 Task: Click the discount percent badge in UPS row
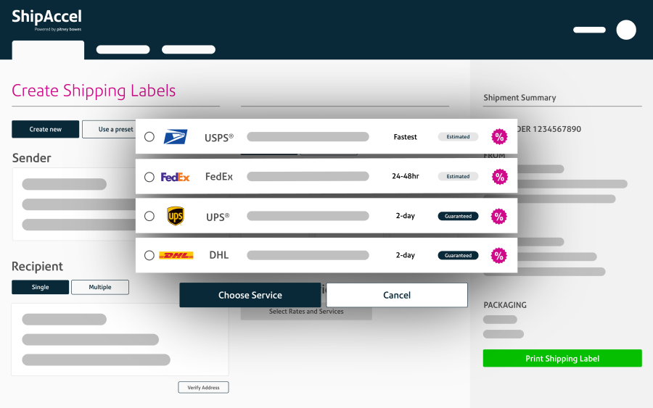pyautogui.click(x=499, y=216)
